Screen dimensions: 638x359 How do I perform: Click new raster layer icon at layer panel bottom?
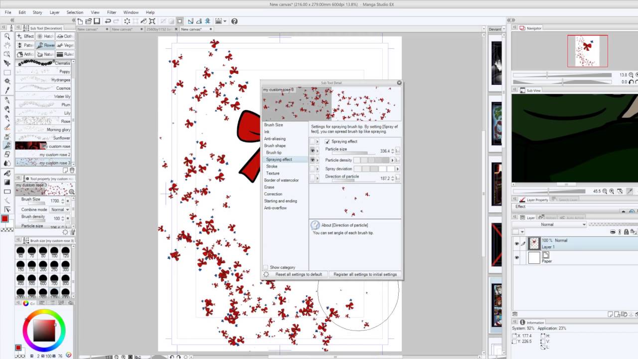click(610, 315)
